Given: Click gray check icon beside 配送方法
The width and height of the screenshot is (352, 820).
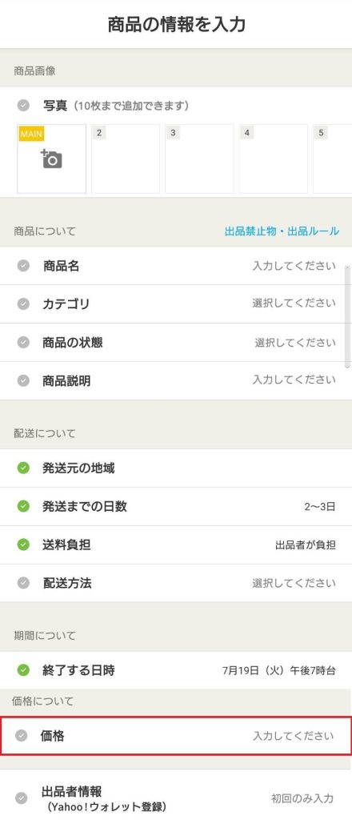Looking at the screenshot, I should (23, 583).
